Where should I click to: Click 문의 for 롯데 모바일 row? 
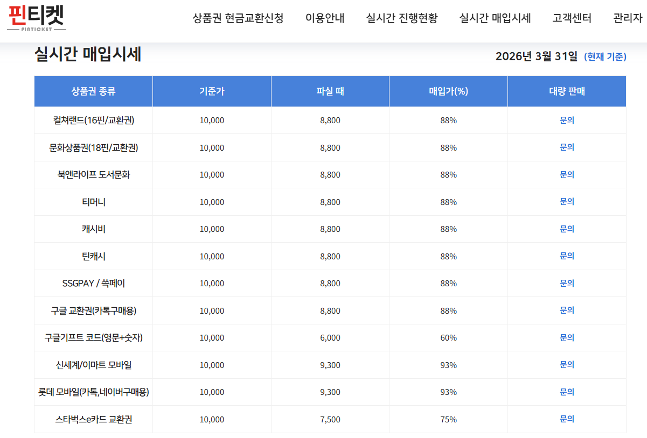click(567, 392)
